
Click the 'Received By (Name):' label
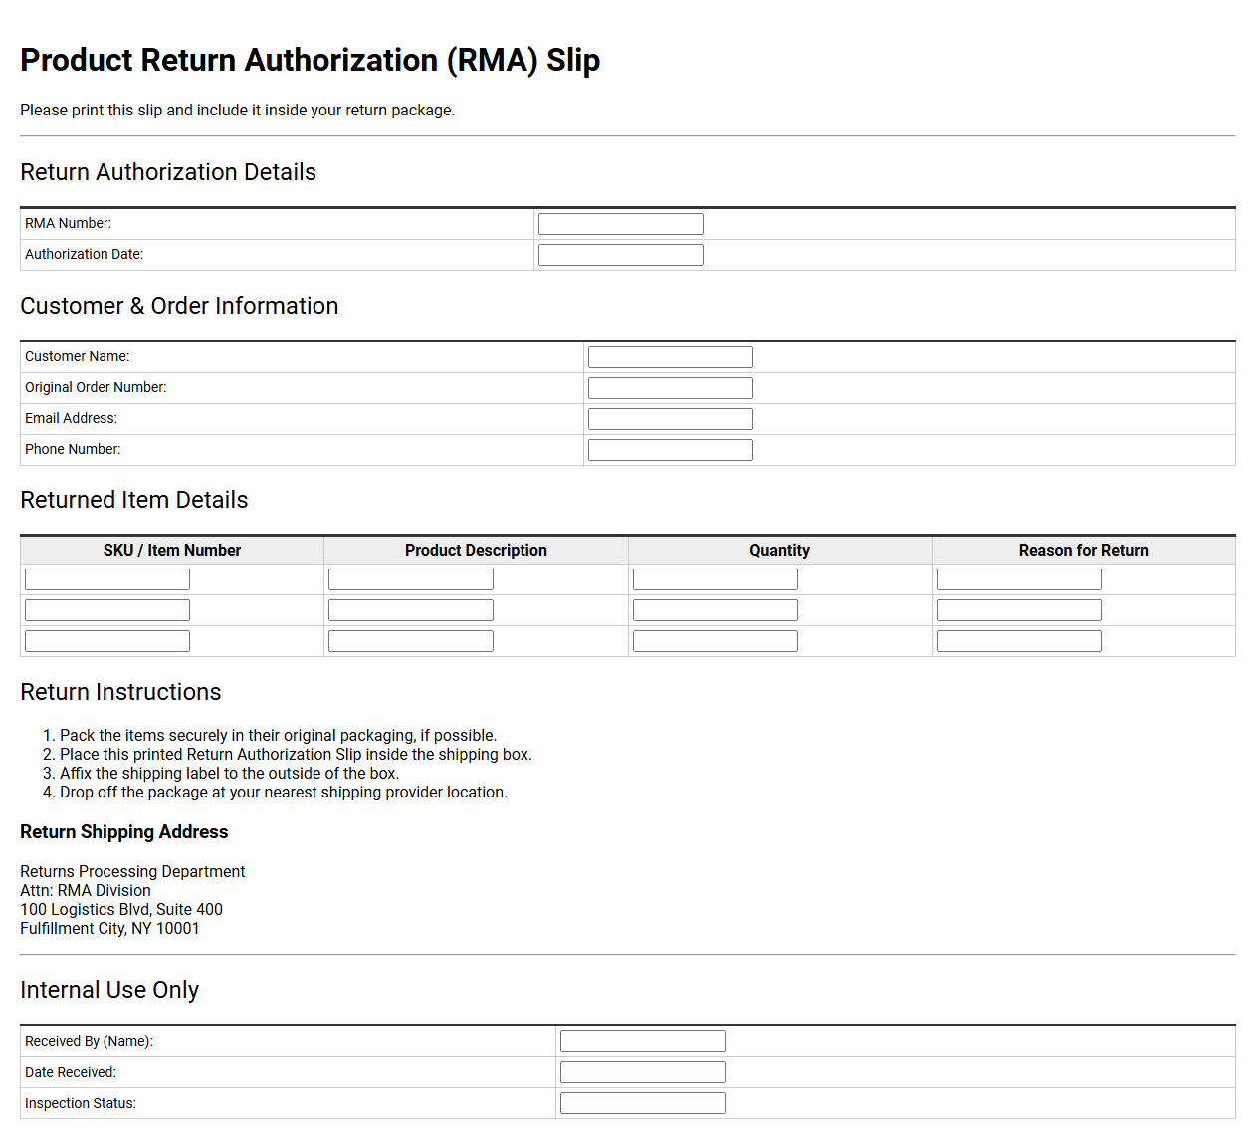click(89, 1042)
